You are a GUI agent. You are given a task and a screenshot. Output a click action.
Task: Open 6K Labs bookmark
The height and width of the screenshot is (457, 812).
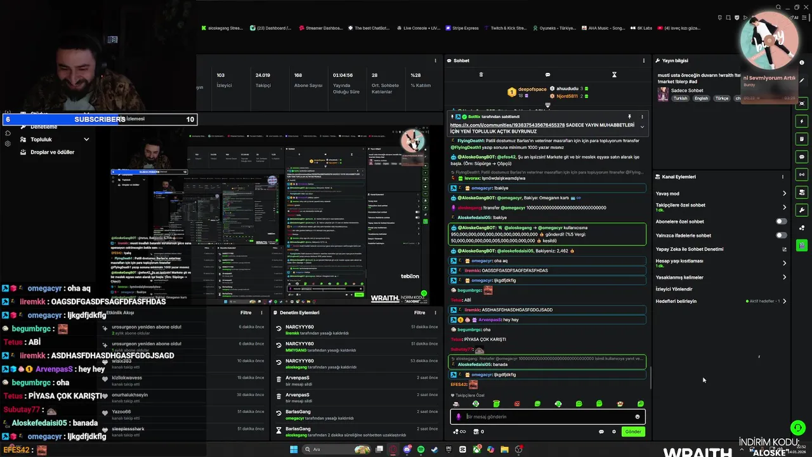pyautogui.click(x=641, y=28)
